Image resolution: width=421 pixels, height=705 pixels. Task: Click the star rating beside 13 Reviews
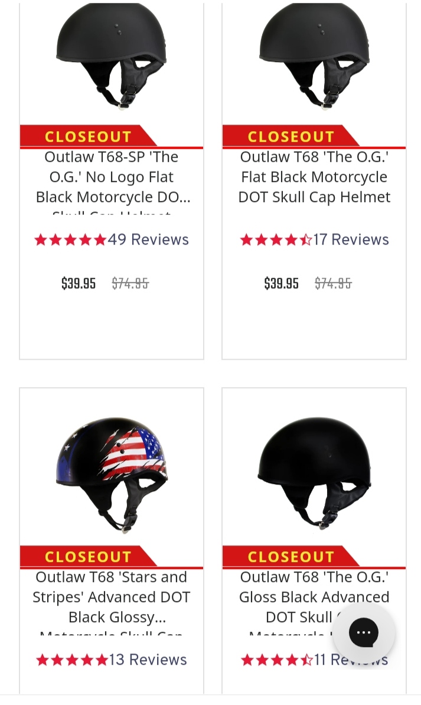click(x=72, y=659)
